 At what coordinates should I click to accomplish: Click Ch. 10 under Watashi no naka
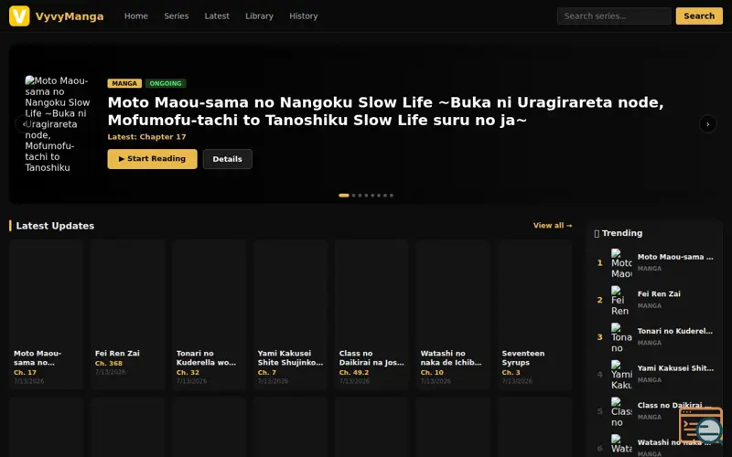tap(432, 372)
